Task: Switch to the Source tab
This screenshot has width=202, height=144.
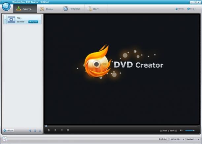Action: click(25, 9)
